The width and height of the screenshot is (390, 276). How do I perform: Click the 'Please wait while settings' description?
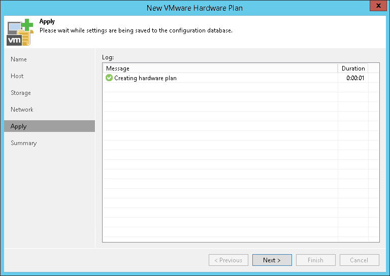136,30
